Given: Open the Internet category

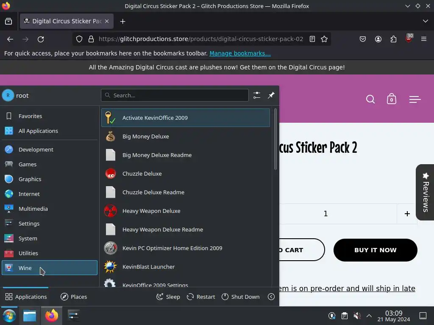Looking at the screenshot, I should click(x=50, y=194).
